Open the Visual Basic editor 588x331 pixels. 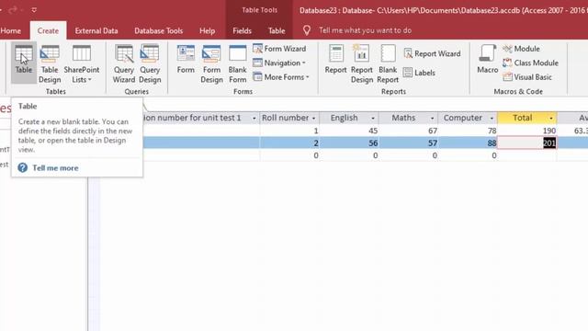pos(527,77)
